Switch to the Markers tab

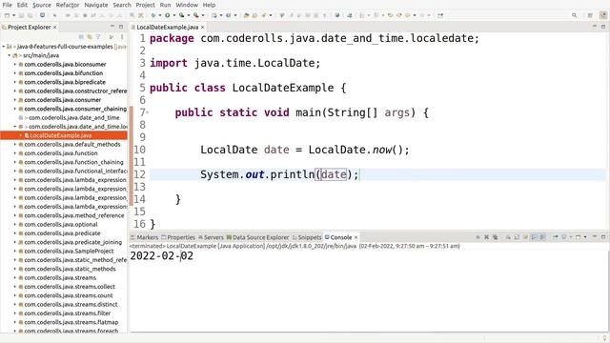click(144, 237)
